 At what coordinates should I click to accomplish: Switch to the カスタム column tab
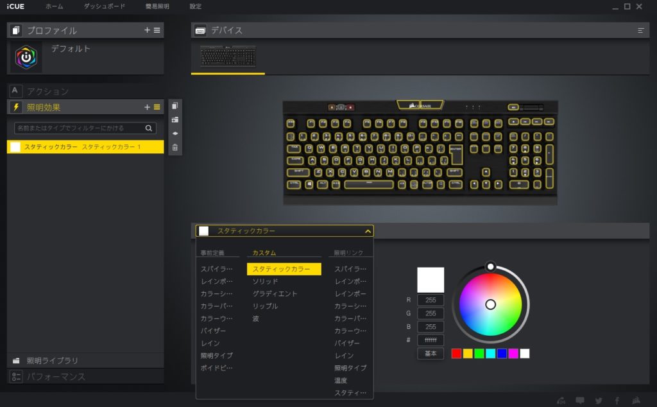pos(264,253)
